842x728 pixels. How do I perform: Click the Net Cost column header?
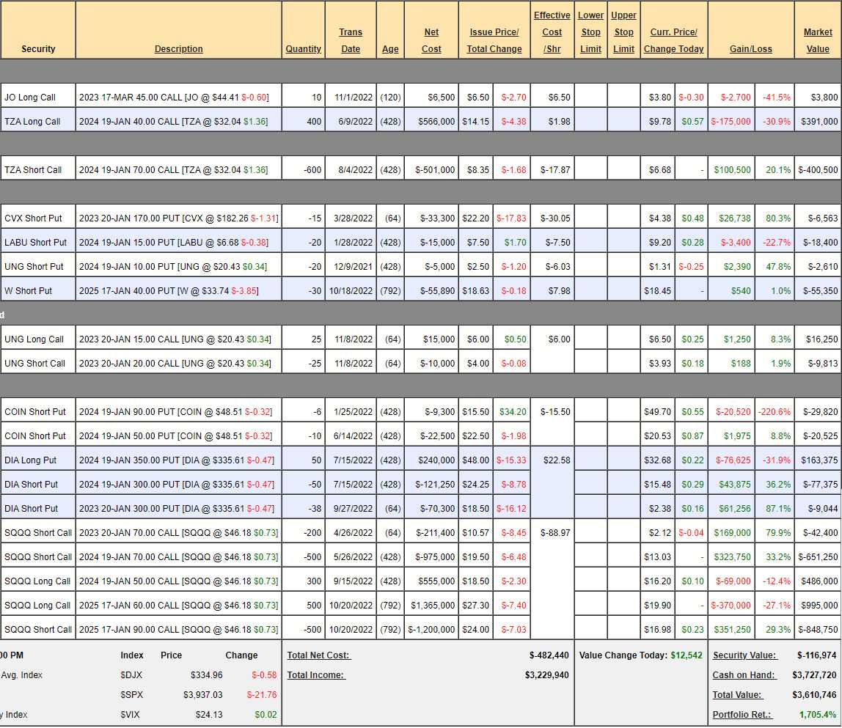pos(431,40)
